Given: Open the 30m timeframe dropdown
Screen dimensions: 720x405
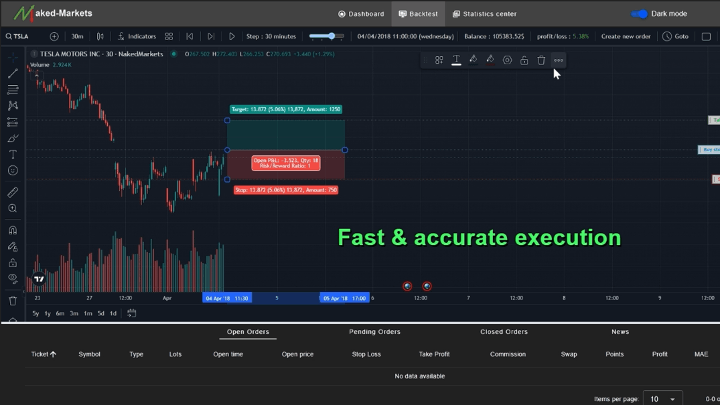Looking at the screenshot, I should pos(78,36).
